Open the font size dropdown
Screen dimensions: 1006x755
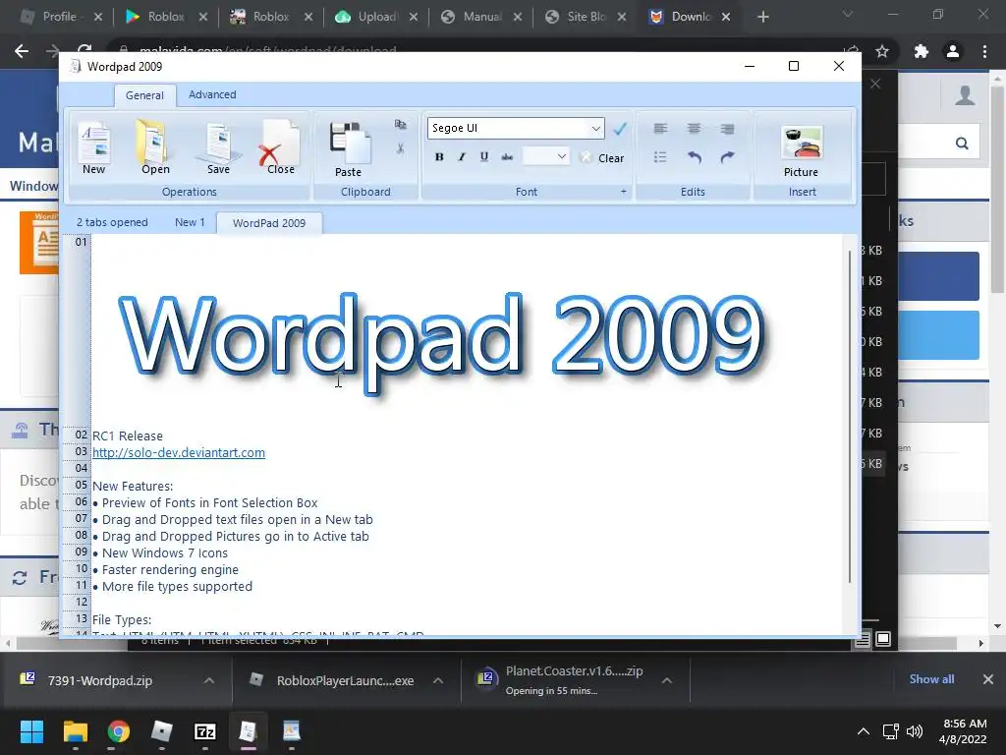(561, 156)
